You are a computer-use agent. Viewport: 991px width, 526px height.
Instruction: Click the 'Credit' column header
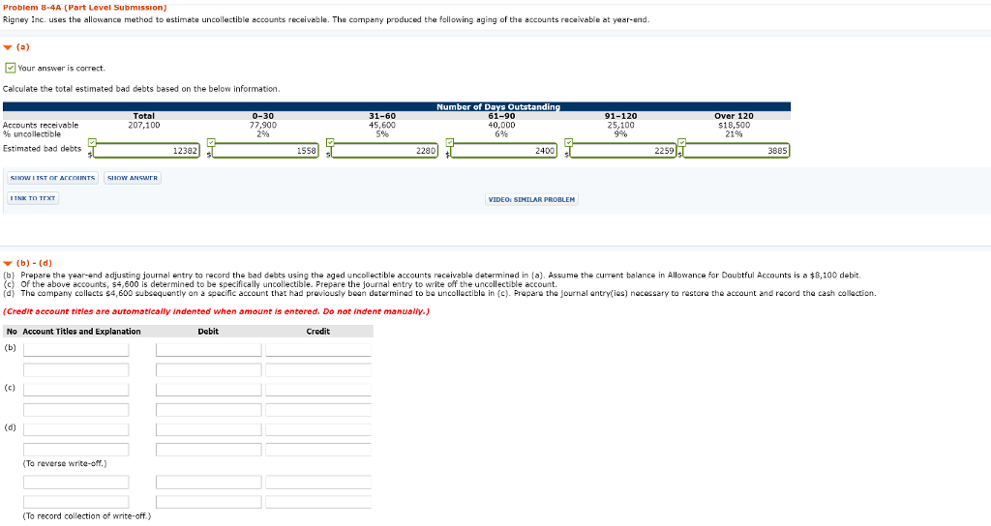tap(317, 332)
